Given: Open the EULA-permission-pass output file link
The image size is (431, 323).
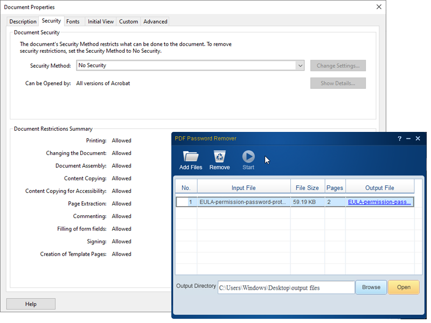Looking at the screenshot, I should pyautogui.click(x=379, y=202).
